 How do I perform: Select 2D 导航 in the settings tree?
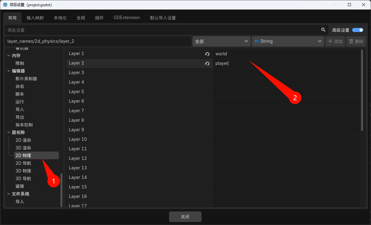[x=23, y=163]
